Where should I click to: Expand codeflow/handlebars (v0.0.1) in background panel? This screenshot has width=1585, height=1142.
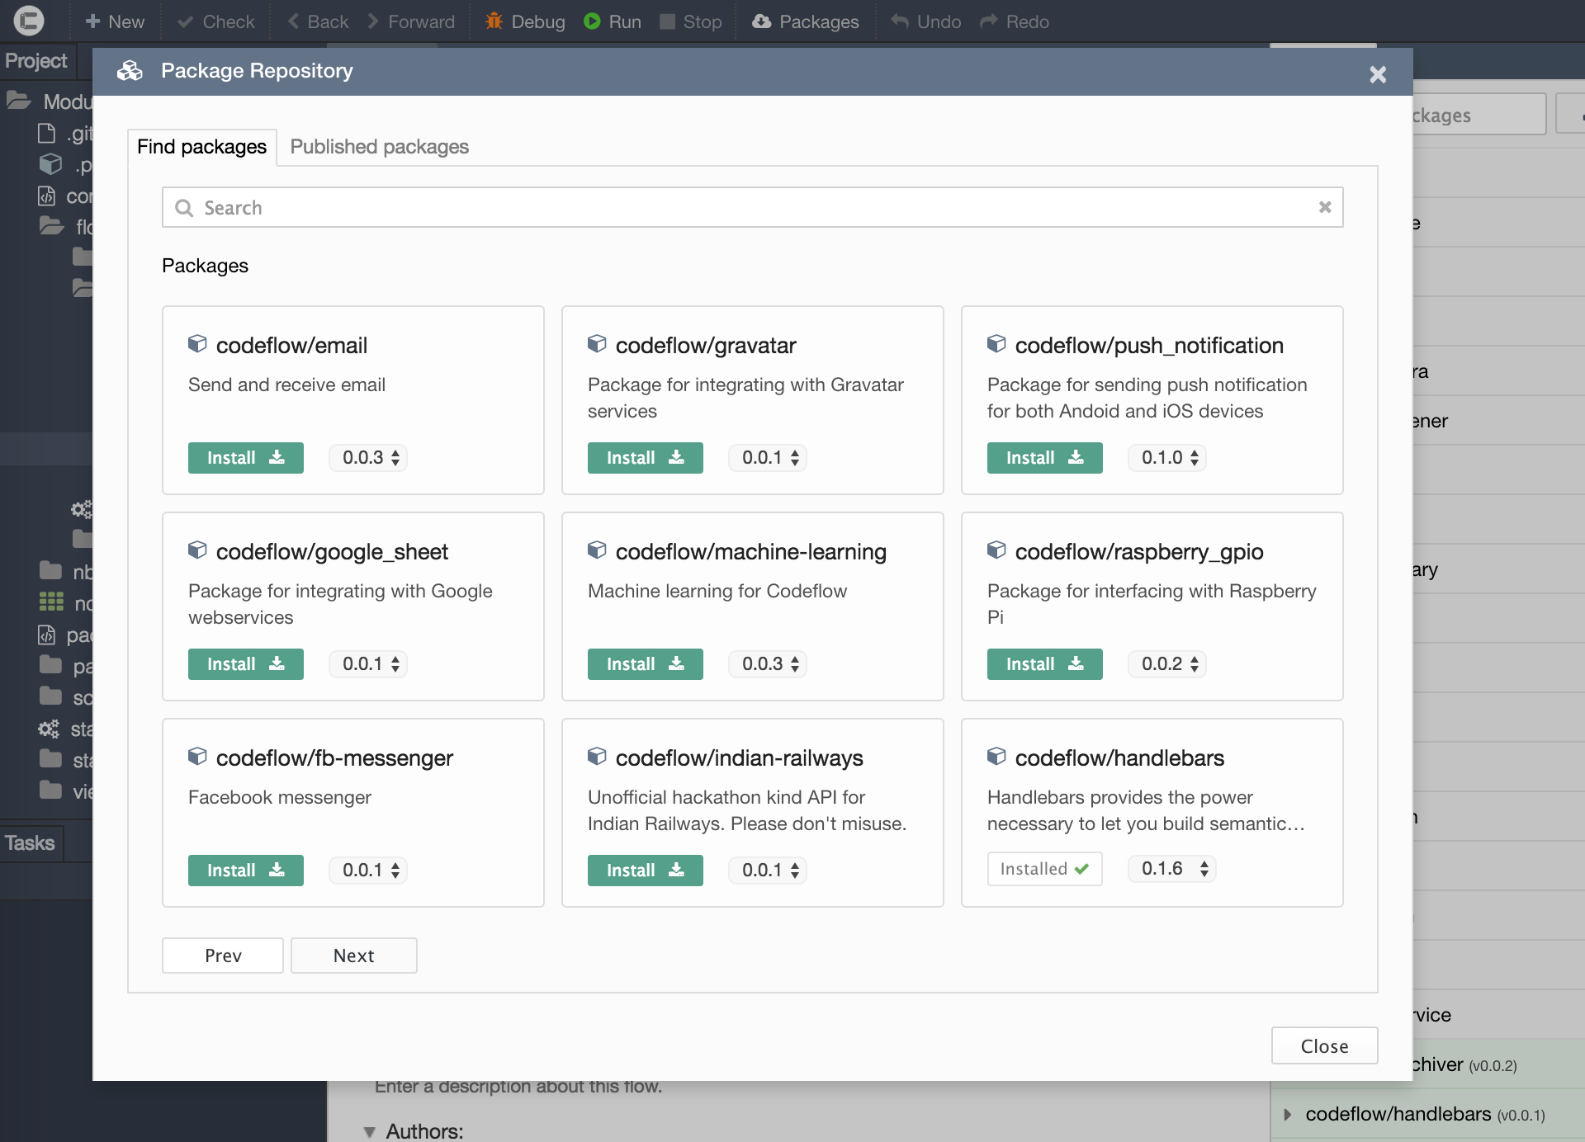(1287, 1115)
